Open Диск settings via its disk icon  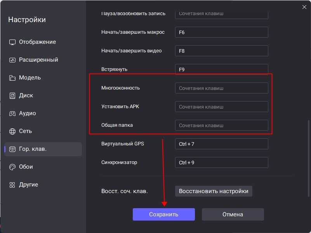(x=12, y=95)
